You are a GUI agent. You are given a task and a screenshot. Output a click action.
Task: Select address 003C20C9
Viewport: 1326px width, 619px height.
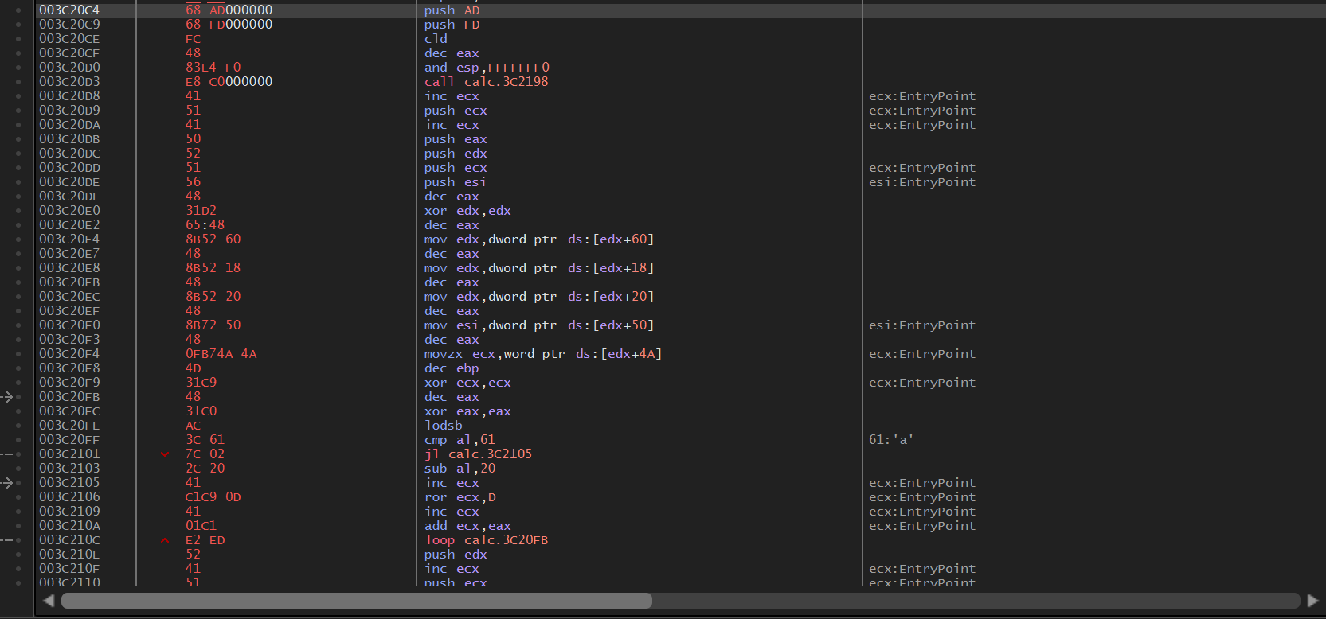point(69,25)
